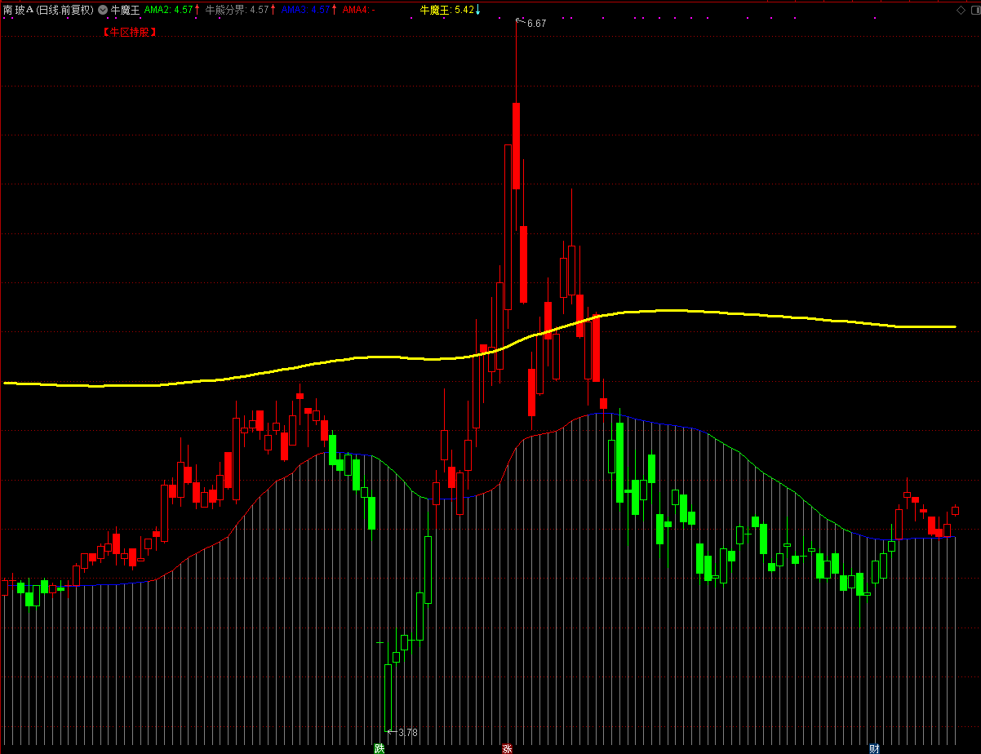The width and height of the screenshot is (981, 754).
Task: Open the indicator dropdown beside 牛魔王
Action: (103, 10)
